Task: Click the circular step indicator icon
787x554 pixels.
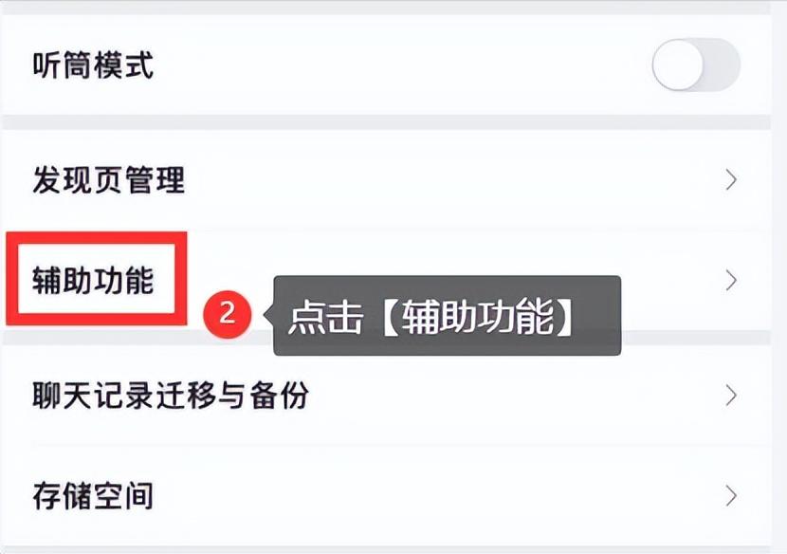Action: click(x=228, y=314)
